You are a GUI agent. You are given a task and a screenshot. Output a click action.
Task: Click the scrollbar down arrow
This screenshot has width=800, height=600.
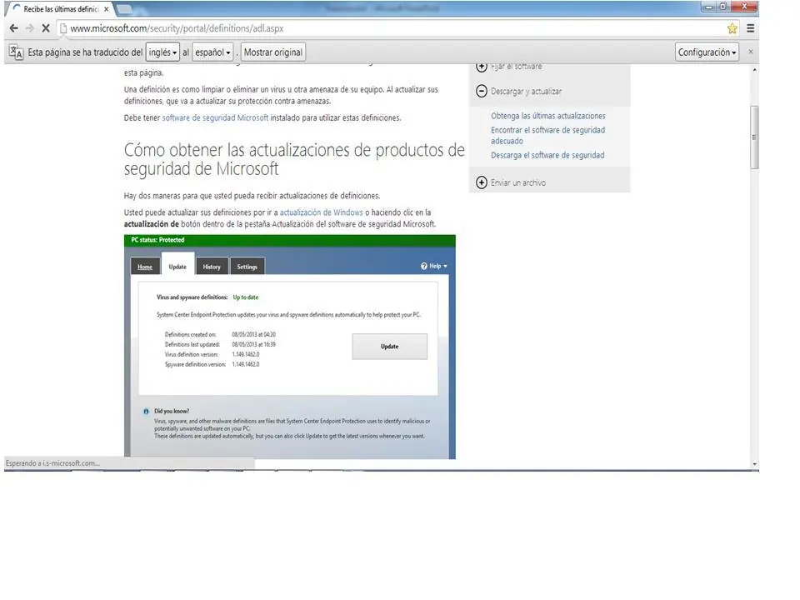(x=755, y=464)
